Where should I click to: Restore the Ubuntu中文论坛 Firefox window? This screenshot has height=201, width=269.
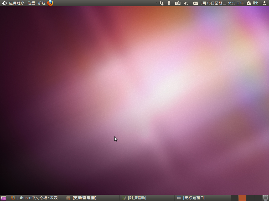click(36, 198)
